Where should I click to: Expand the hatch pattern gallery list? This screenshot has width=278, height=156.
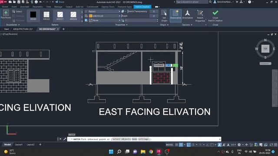pyautogui.click(x=82, y=21)
